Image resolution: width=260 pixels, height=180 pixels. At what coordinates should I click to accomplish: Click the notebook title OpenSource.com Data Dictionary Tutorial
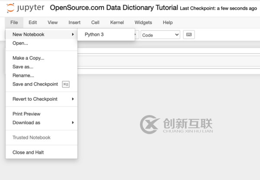point(114,8)
